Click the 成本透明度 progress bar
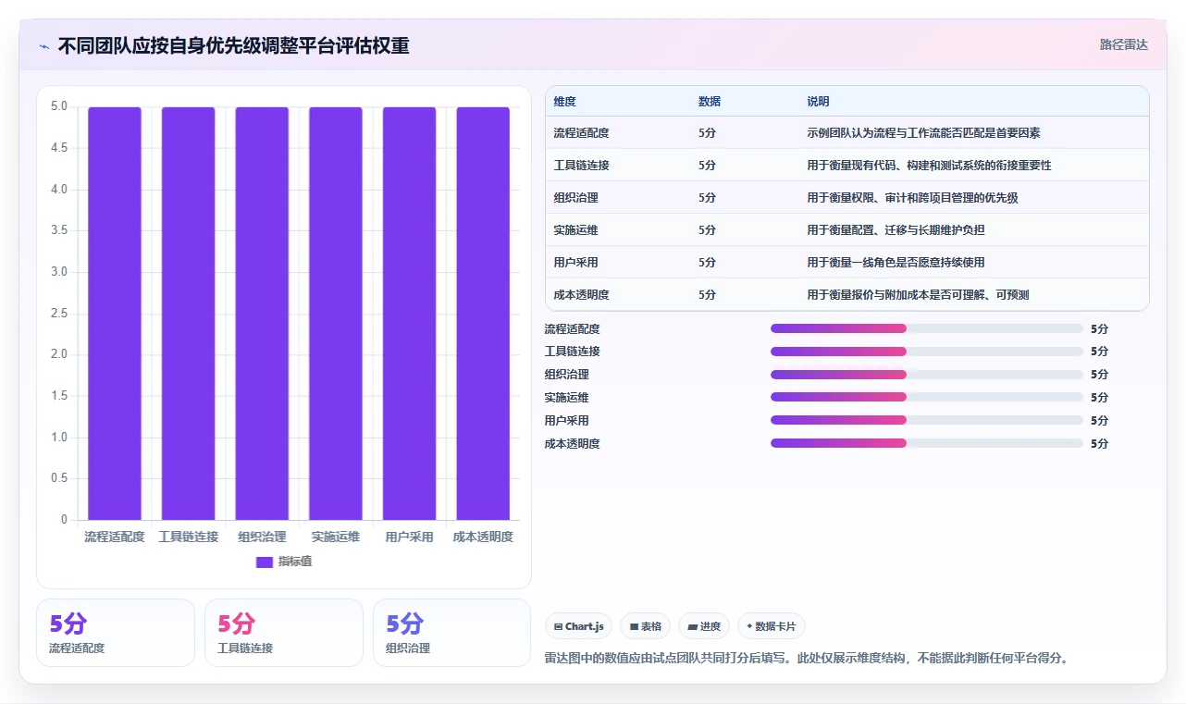Viewport: 1186px width, 704px height. [926, 443]
